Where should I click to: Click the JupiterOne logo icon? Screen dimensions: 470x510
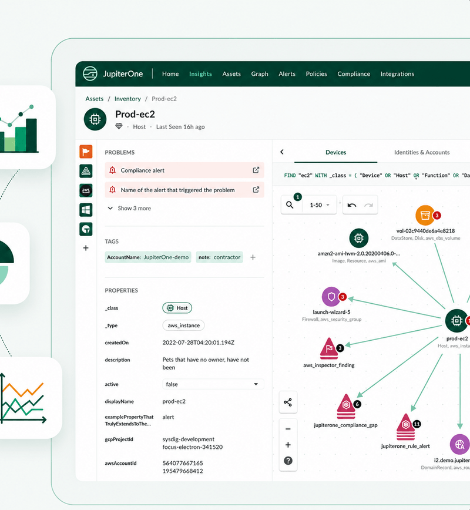[90, 73]
